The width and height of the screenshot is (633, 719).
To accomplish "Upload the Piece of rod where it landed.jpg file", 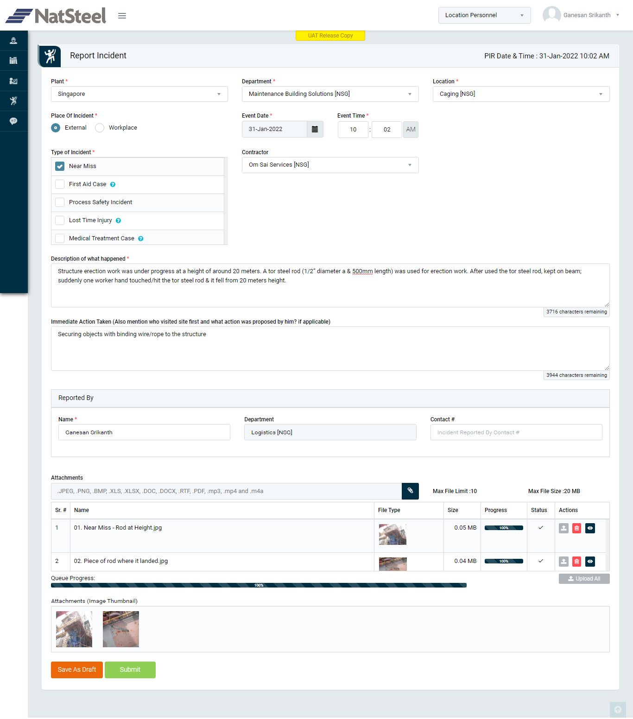I will point(563,562).
